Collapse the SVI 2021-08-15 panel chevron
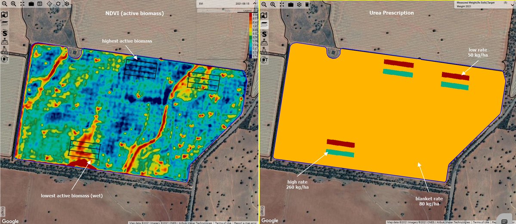Image resolution: width=516 pixels, height=224 pixels. (254, 3)
